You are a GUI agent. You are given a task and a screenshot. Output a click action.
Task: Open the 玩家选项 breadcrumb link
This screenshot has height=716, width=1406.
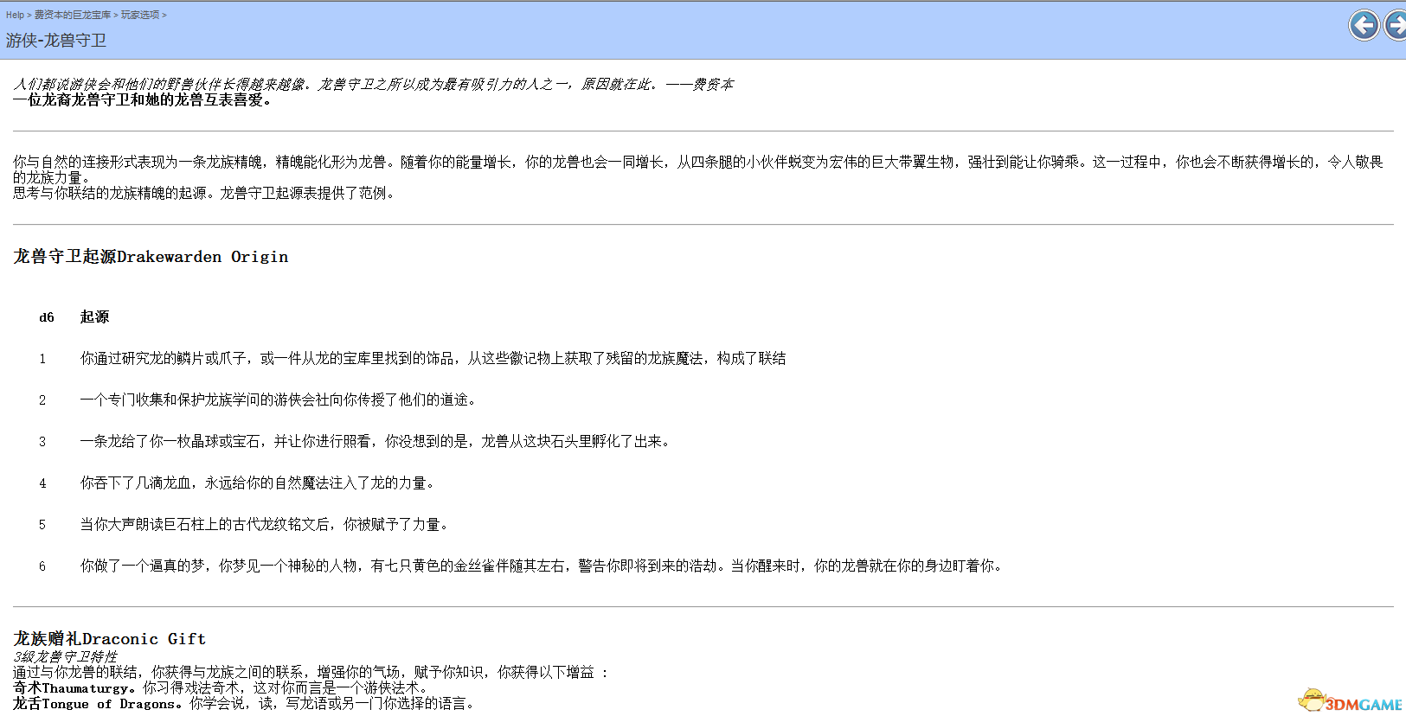(140, 15)
